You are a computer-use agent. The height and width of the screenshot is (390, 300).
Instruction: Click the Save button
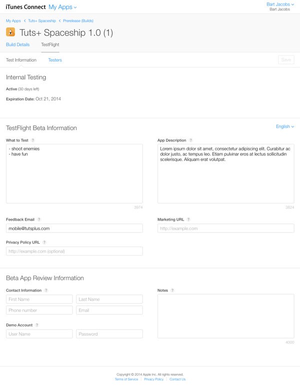coord(286,60)
